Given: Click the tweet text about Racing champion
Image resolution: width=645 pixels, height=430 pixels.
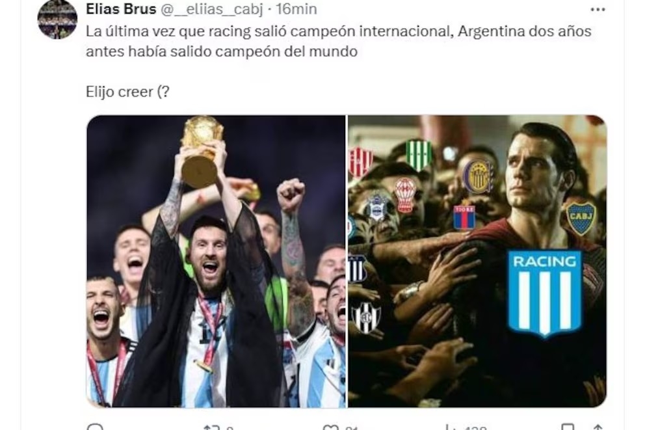Looking at the screenshot, I should click(x=339, y=41).
